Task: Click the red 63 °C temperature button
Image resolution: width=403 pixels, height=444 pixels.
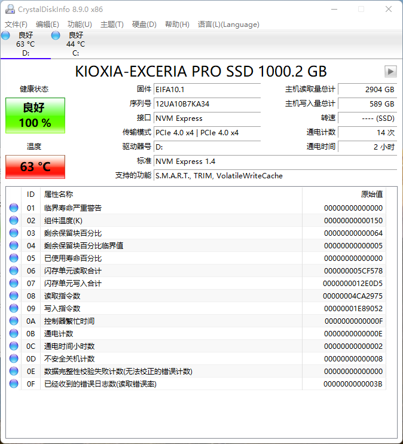Action: coord(35,167)
